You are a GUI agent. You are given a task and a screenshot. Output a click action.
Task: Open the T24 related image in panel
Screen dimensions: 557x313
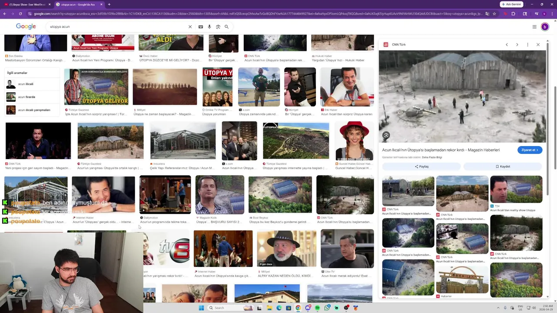coord(516,189)
